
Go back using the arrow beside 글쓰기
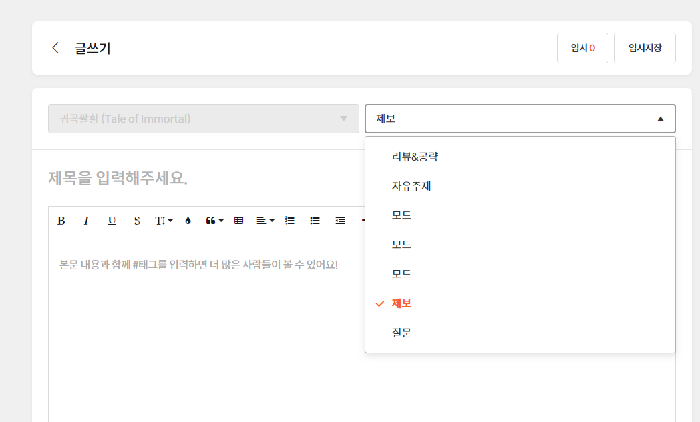pyautogui.click(x=55, y=48)
